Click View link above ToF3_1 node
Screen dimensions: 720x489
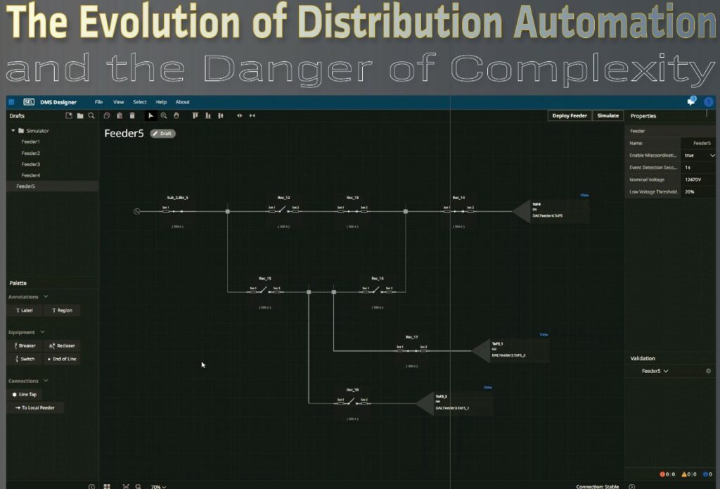point(544,334)
